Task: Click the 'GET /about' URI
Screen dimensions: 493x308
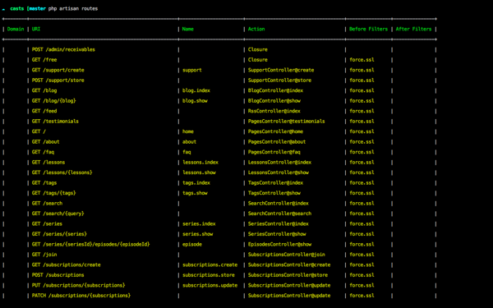Action: (45, 142)
